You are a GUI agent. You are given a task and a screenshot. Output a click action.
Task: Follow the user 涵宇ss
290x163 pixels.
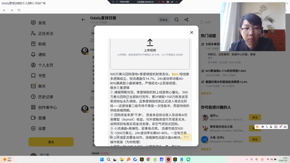click(x=255, y=117)
